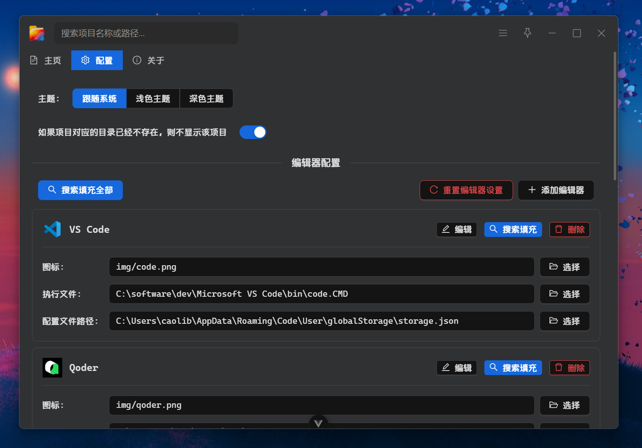This screenshot has height=448, width=642.
Task: Expand the down chevron at the bottom
Action: tap(319, 423)
